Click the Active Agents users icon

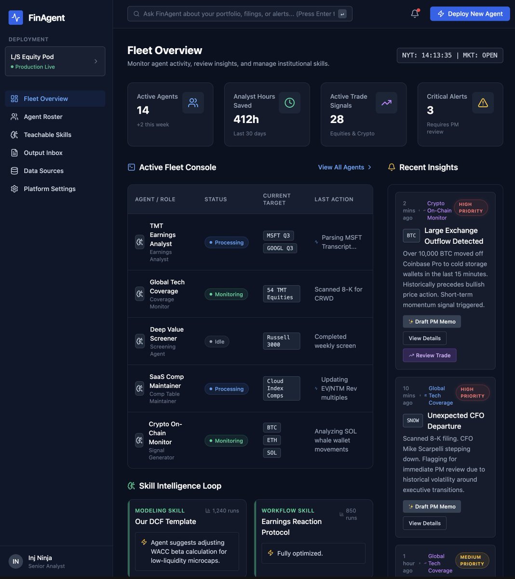coord(193,103)
